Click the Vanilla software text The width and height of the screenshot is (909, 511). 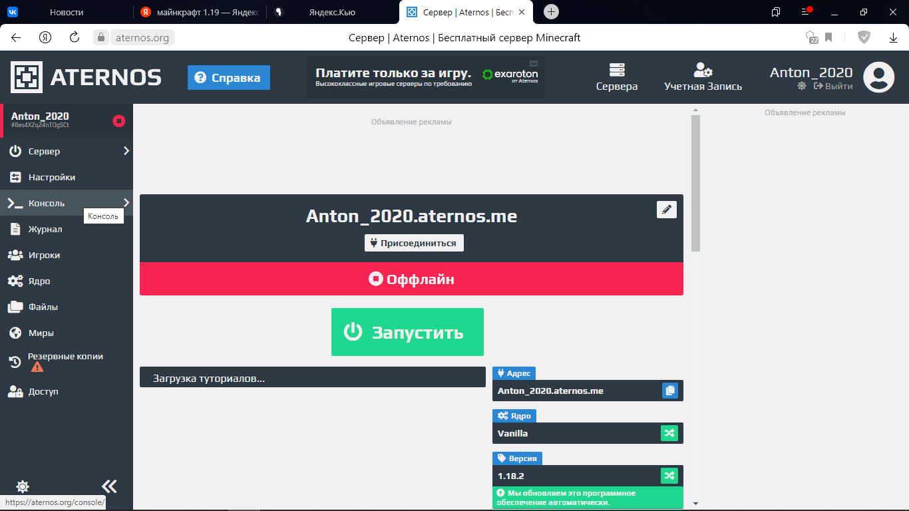512,433
